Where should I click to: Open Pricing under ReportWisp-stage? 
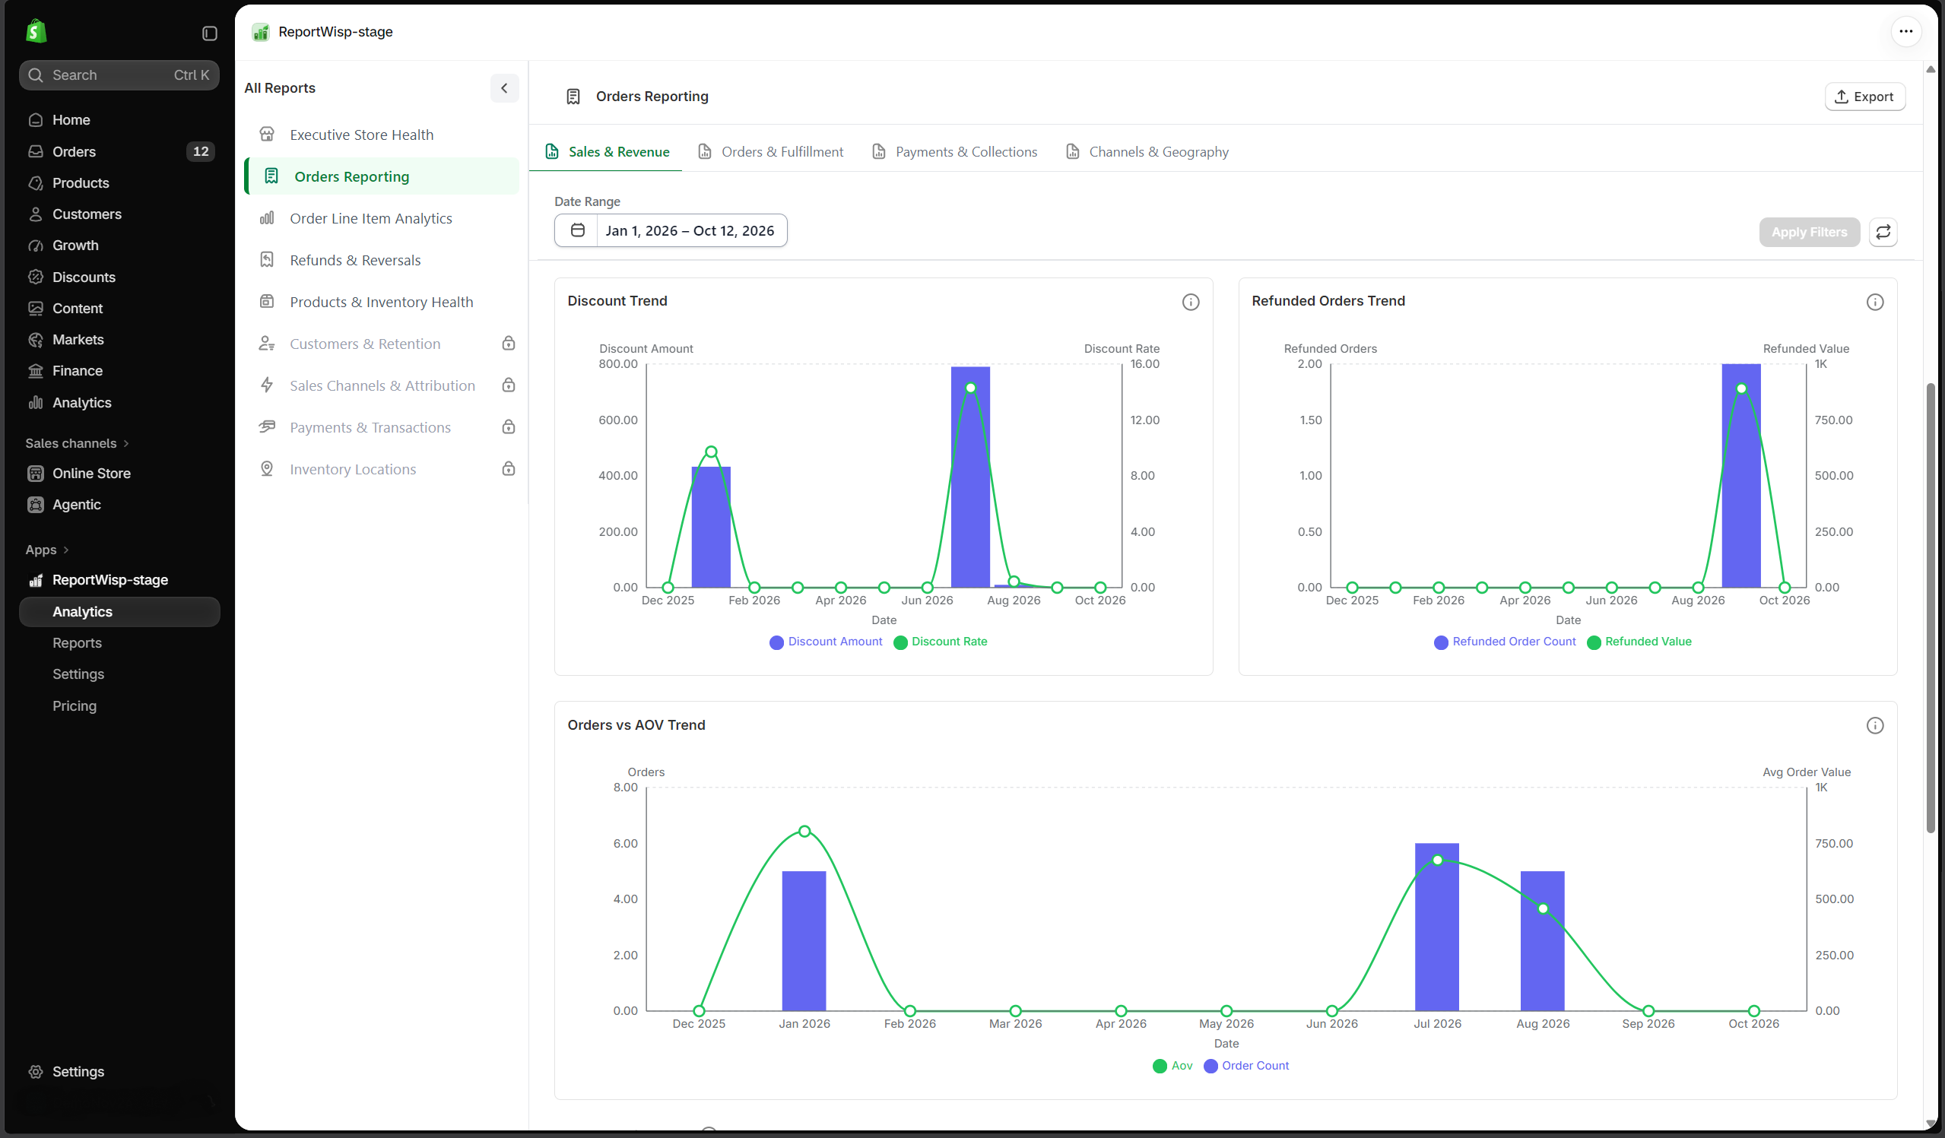119,705
